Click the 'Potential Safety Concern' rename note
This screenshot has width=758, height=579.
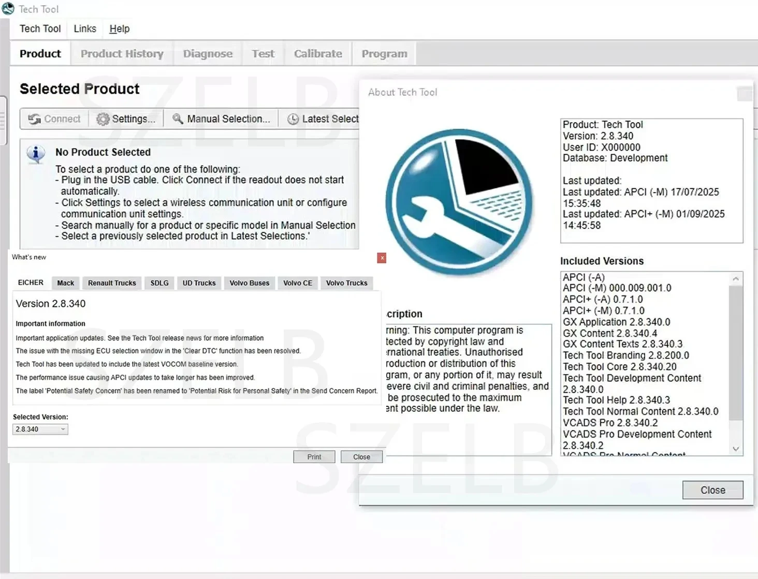pyautogui.click(x=197, y=391)
